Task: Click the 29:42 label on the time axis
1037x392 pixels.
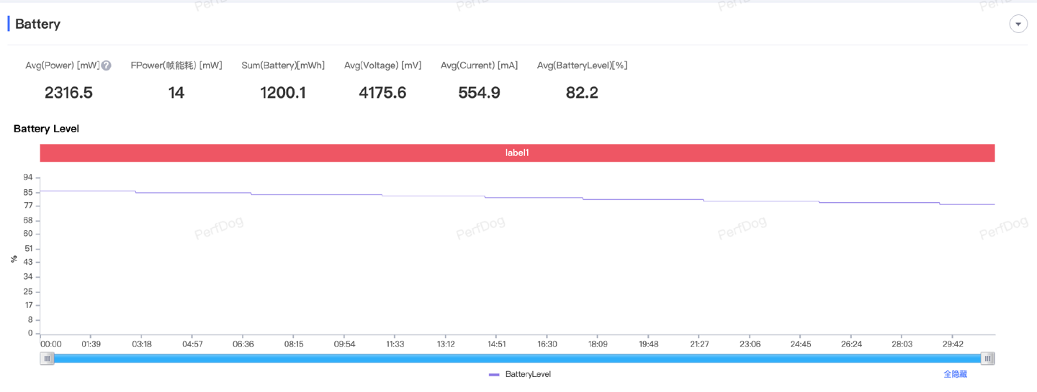Action: [952, 345]
